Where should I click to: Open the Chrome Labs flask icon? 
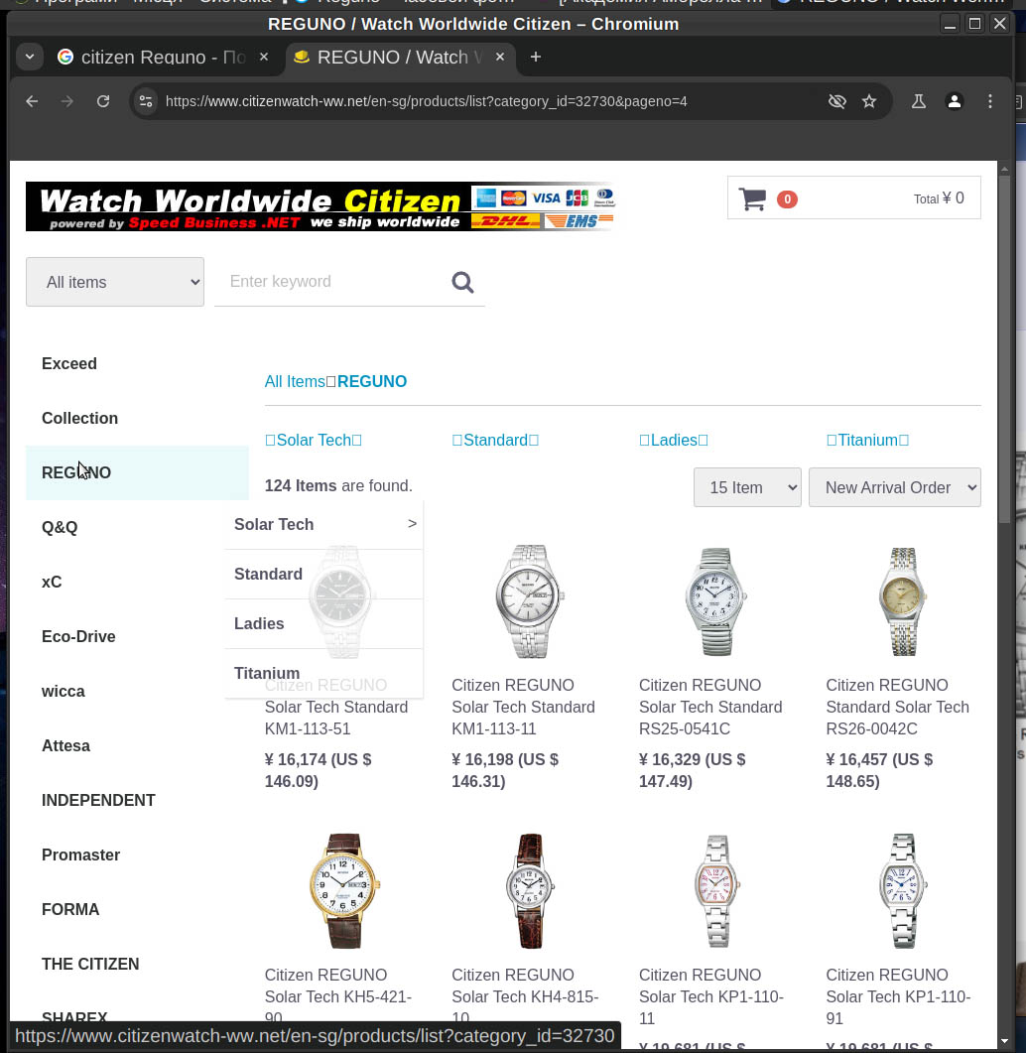click(918, 101)
